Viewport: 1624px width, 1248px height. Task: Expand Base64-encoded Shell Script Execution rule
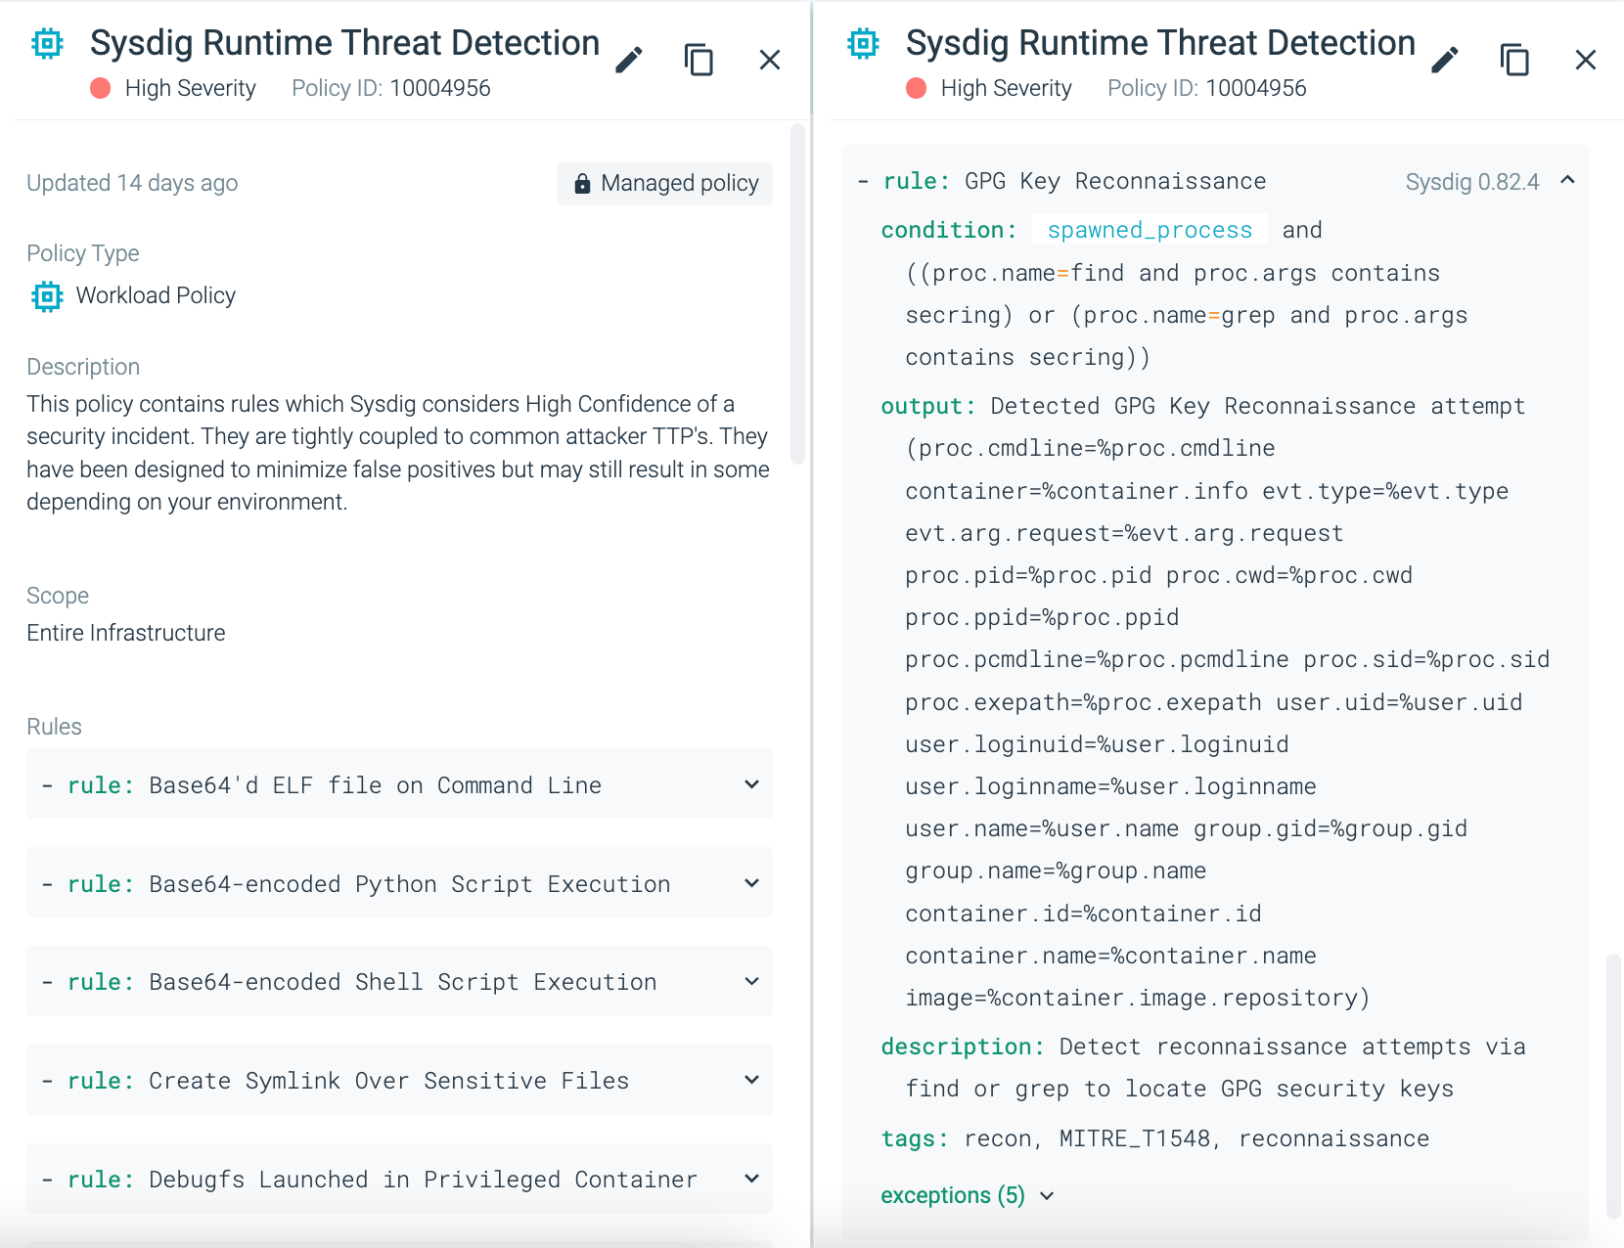click(x=751, y=981)
